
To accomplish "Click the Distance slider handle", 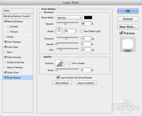I will 66,38.
